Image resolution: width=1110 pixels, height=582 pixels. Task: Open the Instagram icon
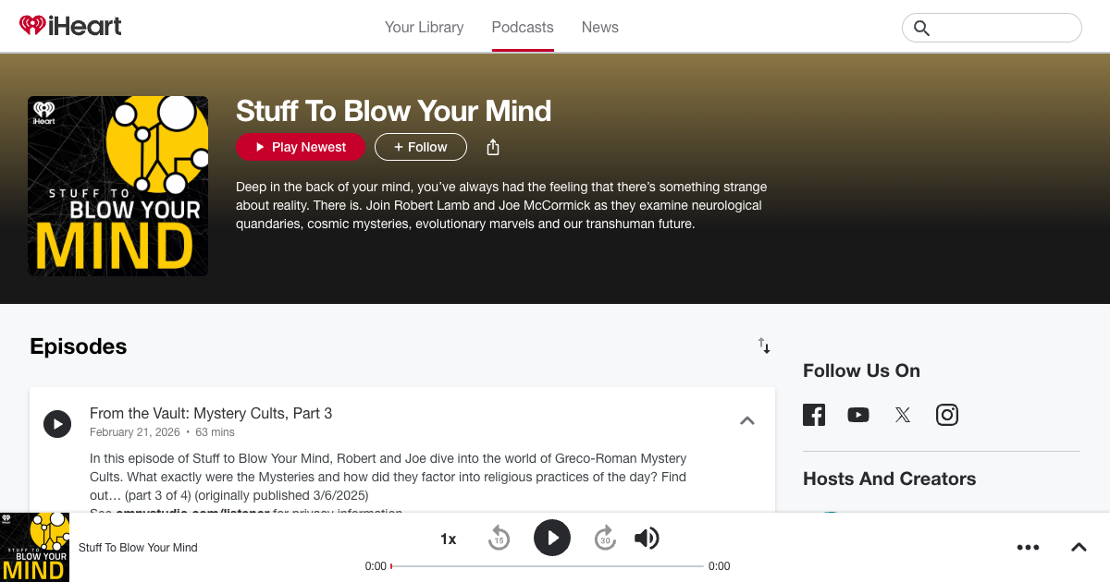946,414
